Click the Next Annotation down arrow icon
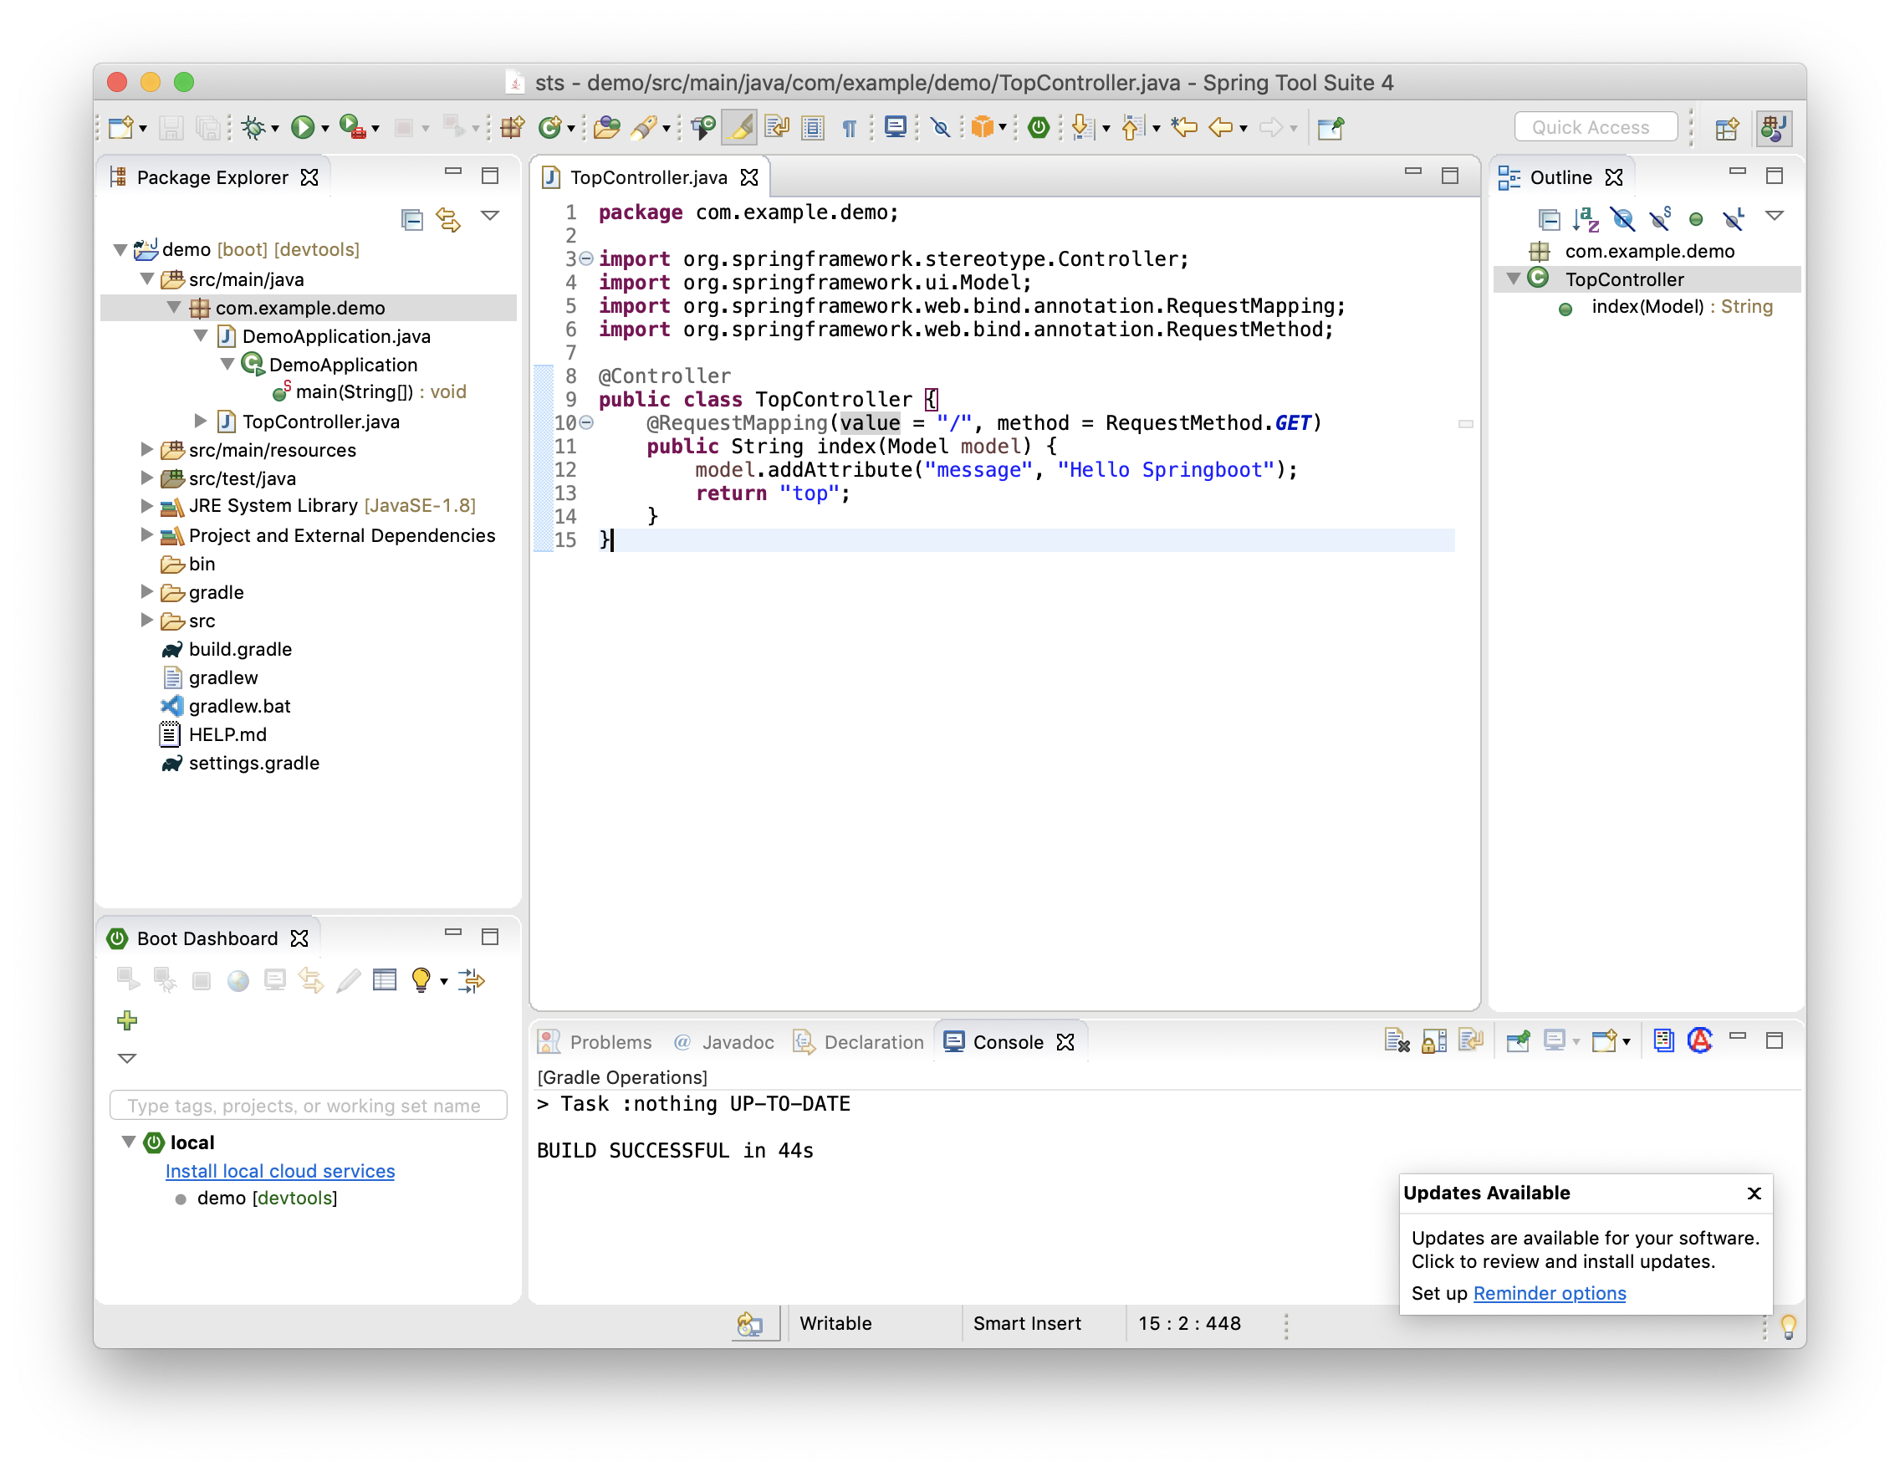Screen dimensions: 1900x1472 point(1081,128)
